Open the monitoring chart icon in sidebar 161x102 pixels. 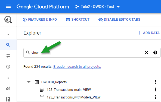[8, 88]
